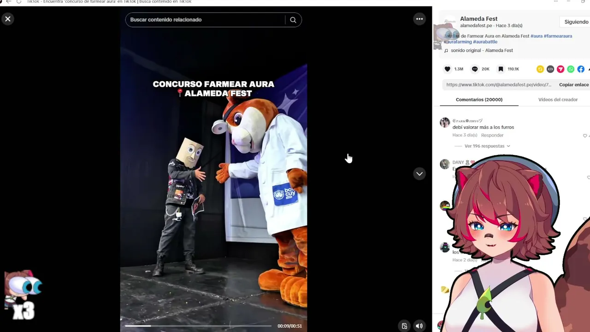Reload the browser page
The width and height of the screenshot is (590, 332).
tap(19, 2)
